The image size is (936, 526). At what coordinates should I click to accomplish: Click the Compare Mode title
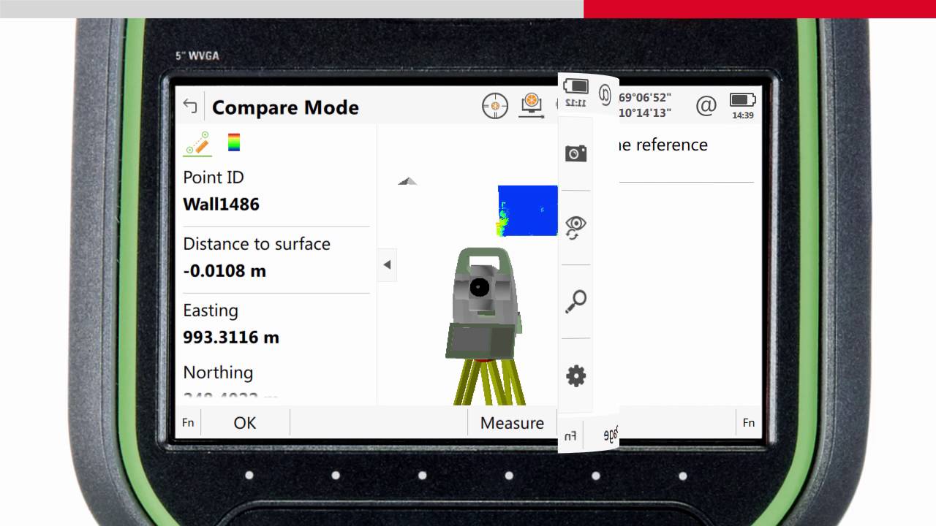[285, 107]
